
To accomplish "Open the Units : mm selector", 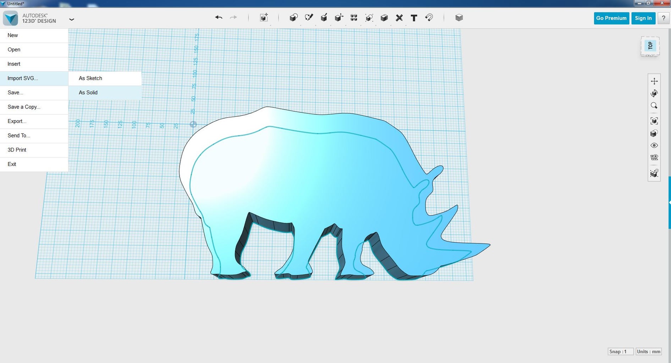I will [648, 351].
